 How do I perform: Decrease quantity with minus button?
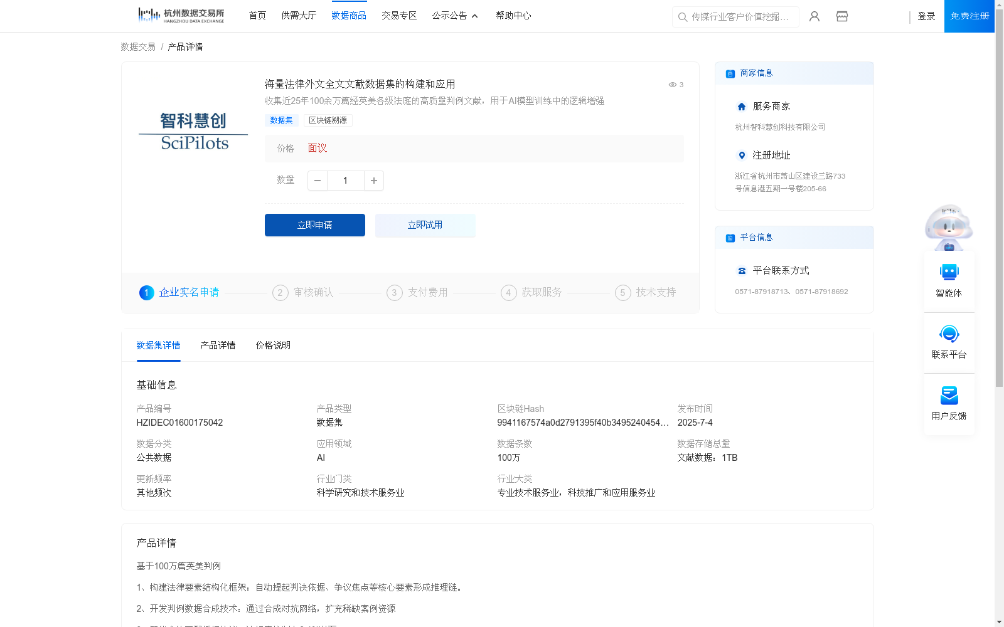pyautogui.click(x=318, y=181)
